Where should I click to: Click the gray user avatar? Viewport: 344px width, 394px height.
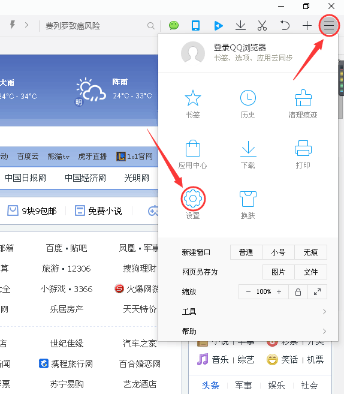point(193,53)
